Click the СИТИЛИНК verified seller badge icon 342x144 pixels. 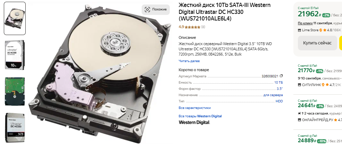coord(323,85)
